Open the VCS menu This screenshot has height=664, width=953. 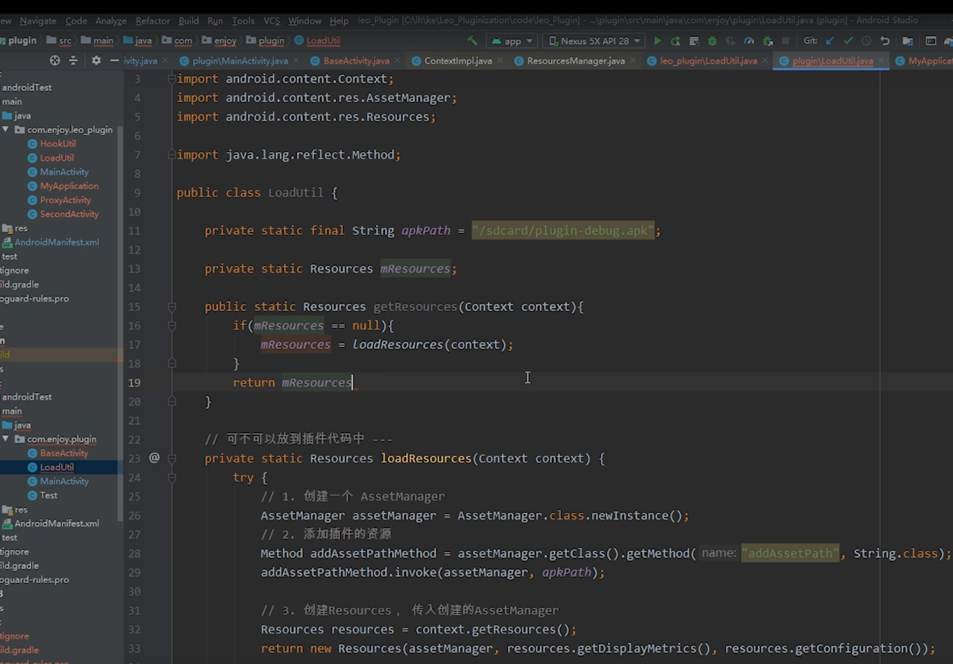coord(271,21)
